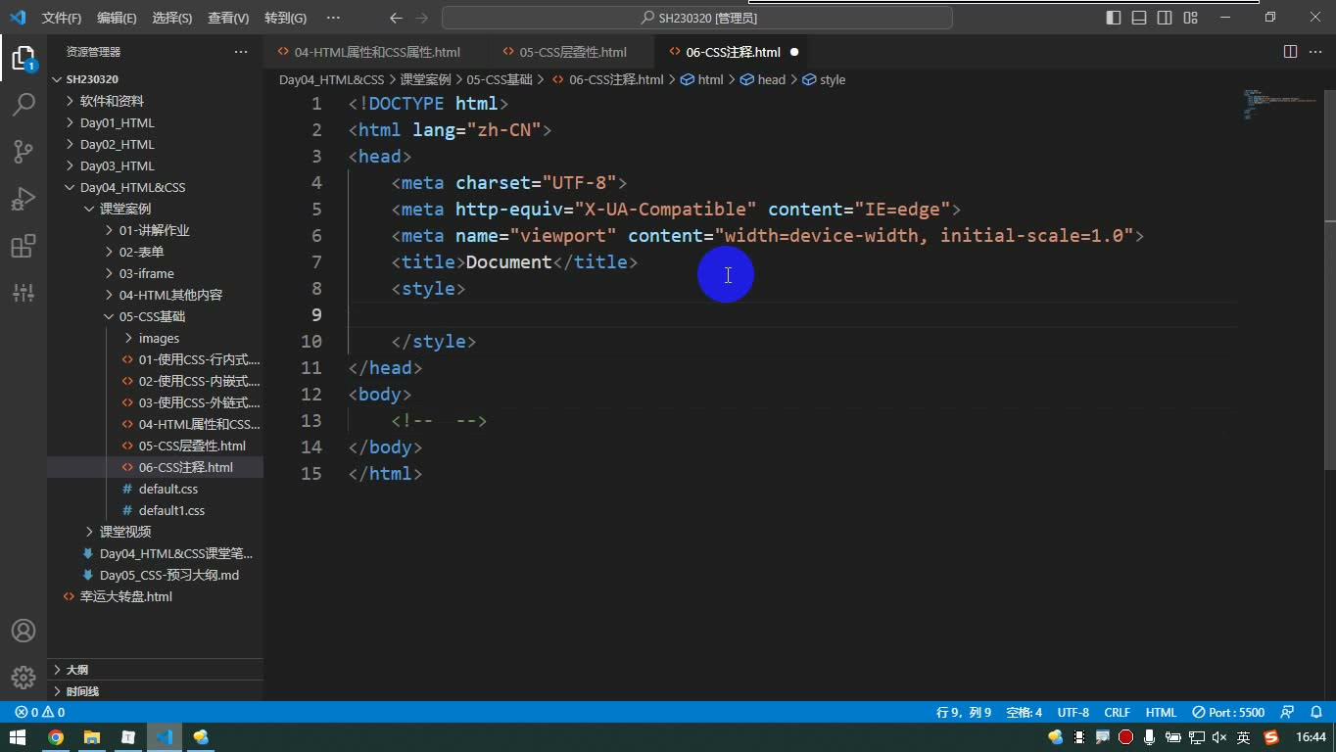Open Run and Debug view
The width and height of the screenshot is (1336, 752).
24,198
